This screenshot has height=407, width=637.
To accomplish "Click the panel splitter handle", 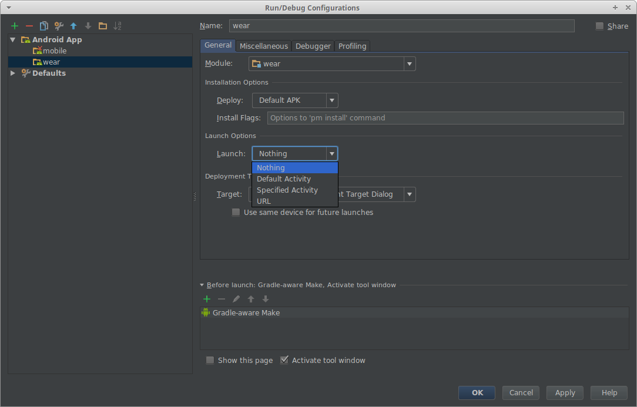I will (195, 197).
